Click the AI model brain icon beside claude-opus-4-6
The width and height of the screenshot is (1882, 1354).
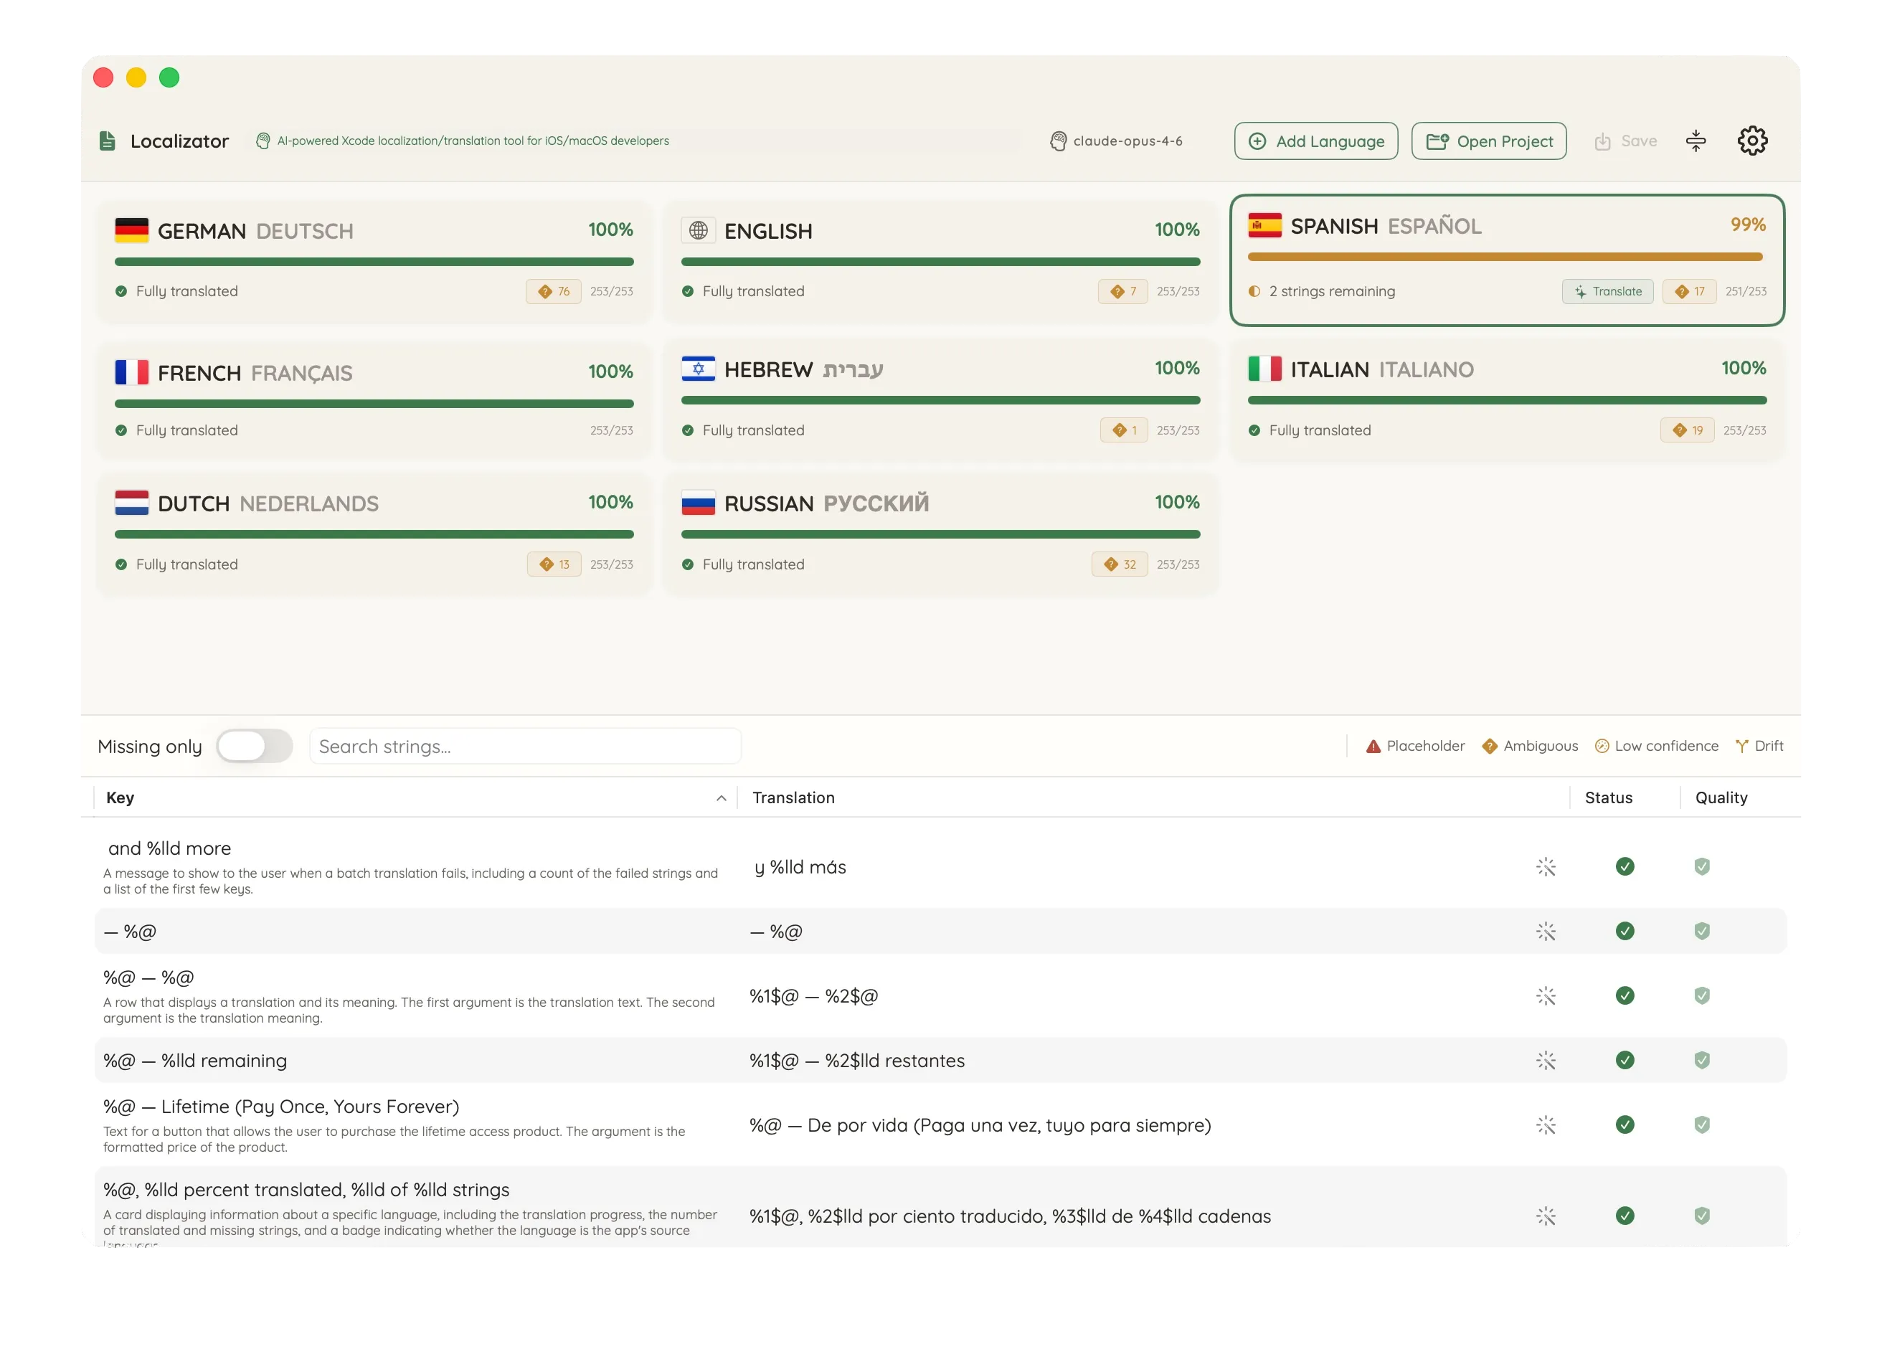click(1058, 141)
